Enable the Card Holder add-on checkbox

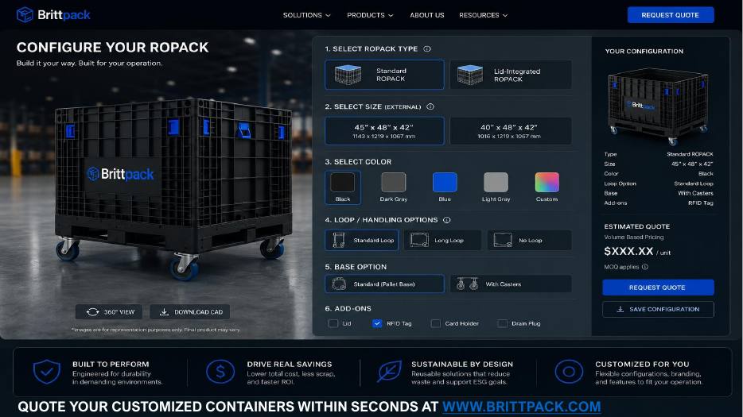point(435,324)
